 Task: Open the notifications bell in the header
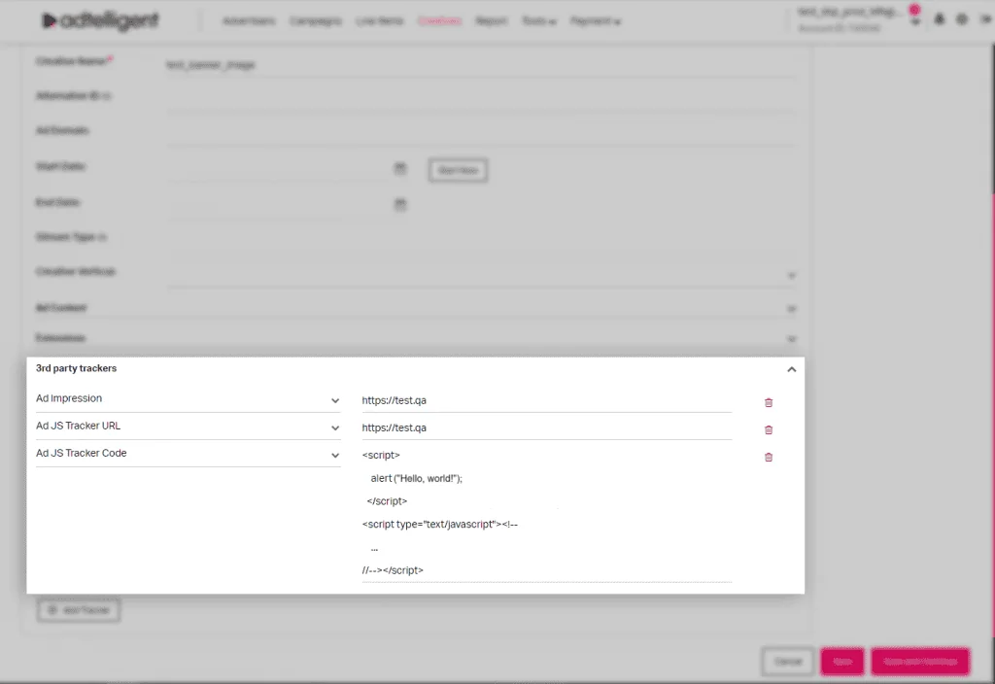coord(940,19)
